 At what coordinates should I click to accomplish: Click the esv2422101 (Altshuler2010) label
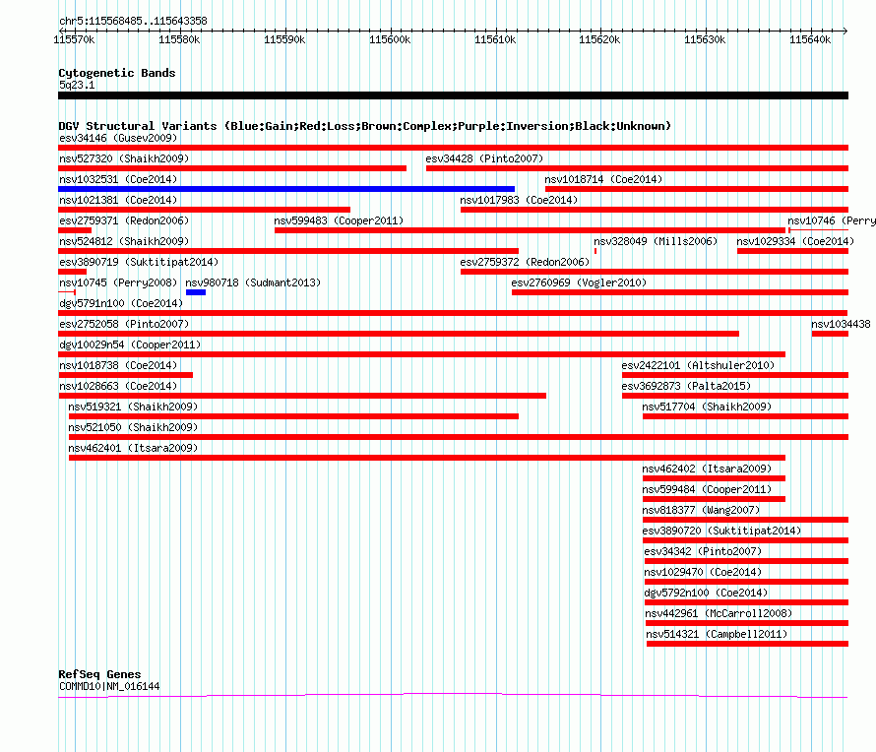698,365
